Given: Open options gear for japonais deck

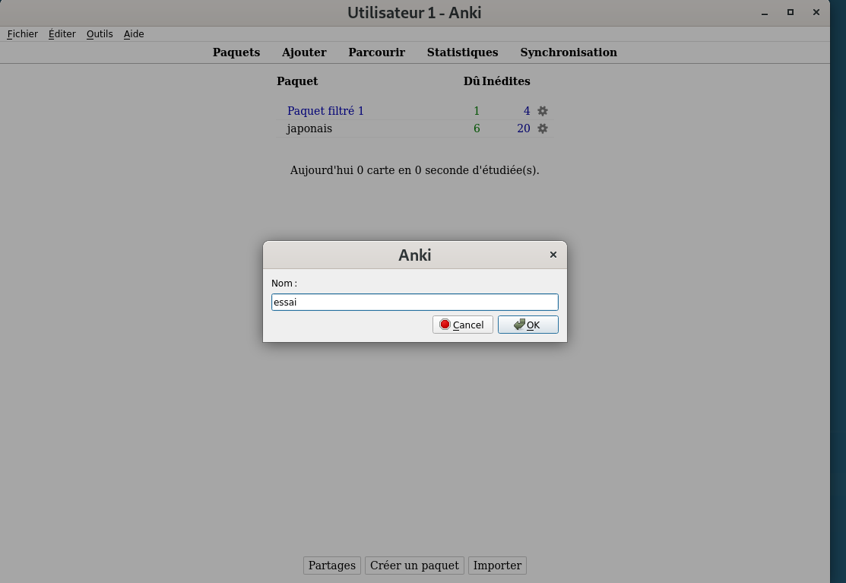Looking at the screenshot, I should pos(543,128).
